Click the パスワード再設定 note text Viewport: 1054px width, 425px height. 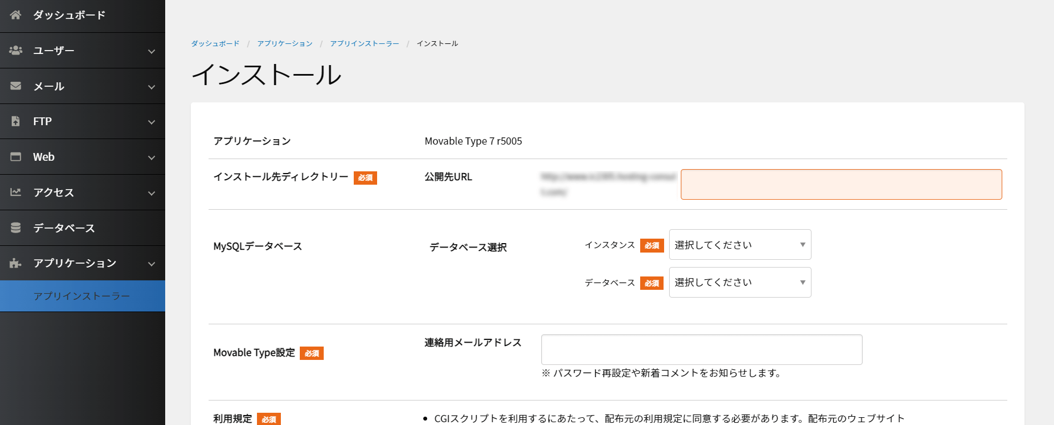662,373
